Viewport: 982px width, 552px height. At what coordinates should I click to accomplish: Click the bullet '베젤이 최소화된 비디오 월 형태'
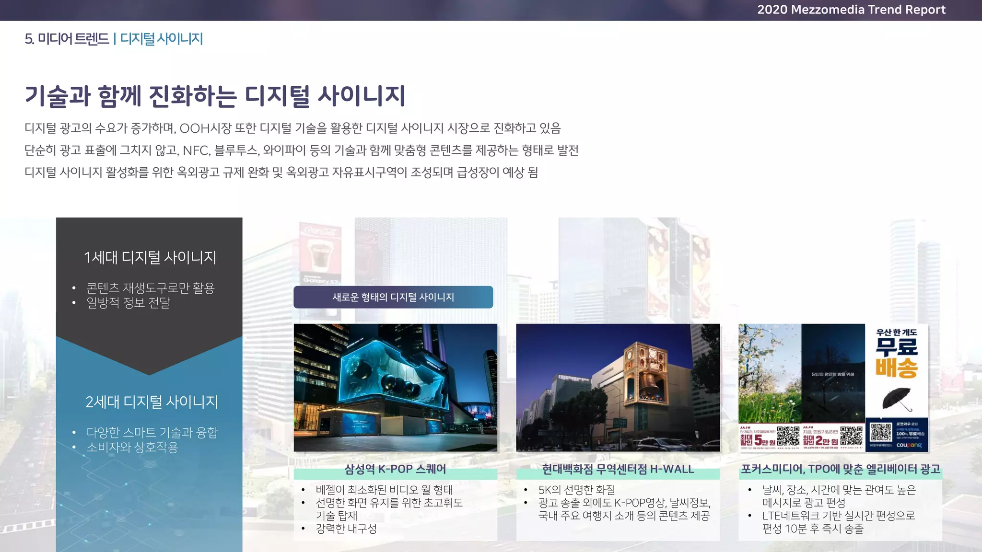tap(384, 490)
